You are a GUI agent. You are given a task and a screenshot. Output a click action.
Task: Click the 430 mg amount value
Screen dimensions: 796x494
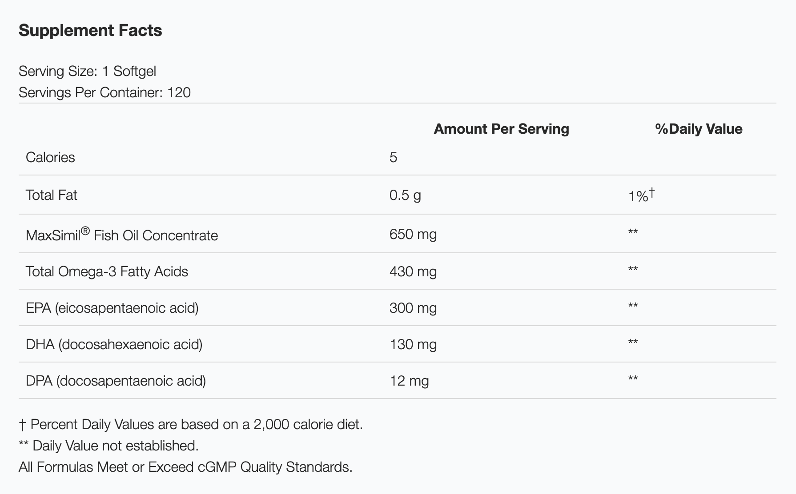click(x=413, y=271)
